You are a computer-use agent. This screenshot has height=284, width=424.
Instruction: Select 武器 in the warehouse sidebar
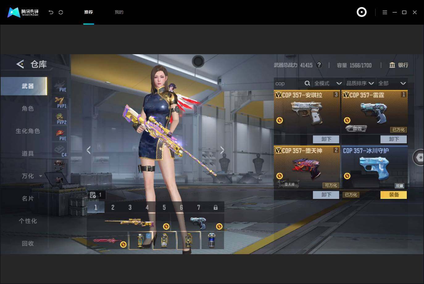click(24, 86)
